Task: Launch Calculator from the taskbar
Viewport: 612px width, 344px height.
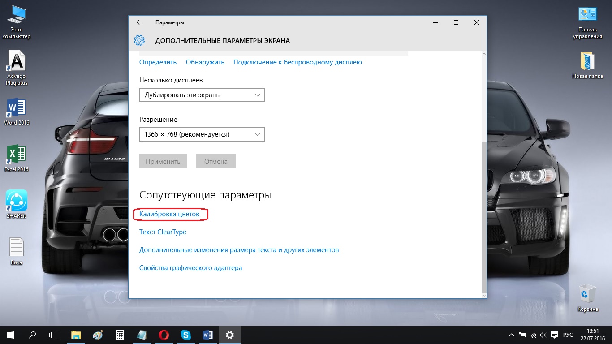Action: 120,335
